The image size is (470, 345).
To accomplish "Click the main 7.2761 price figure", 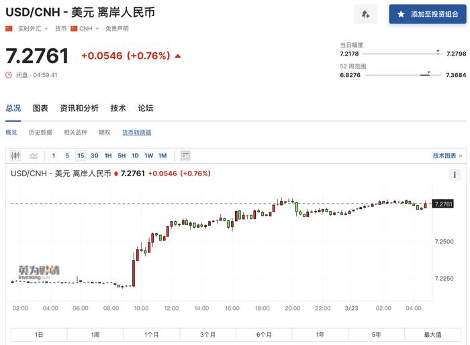I will point(37,56).
